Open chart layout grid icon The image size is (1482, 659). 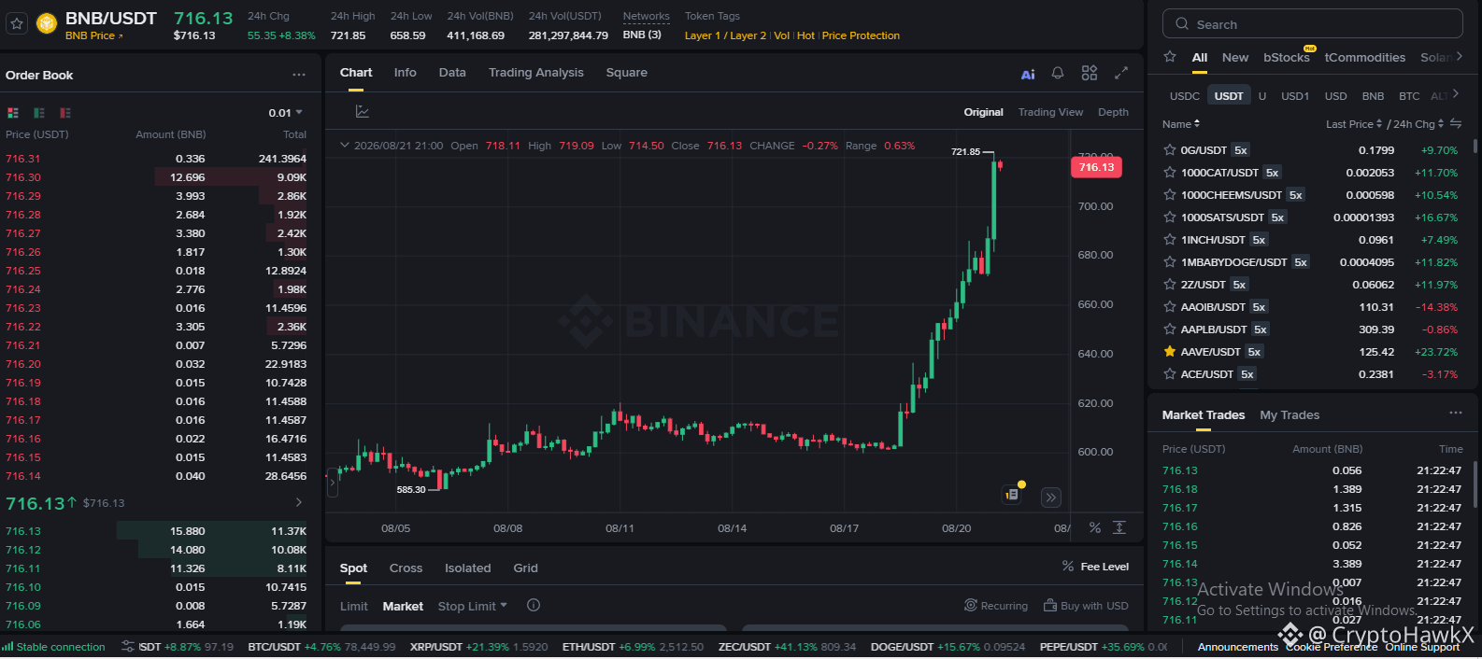pyautogui.click(x=1090, y=73)
